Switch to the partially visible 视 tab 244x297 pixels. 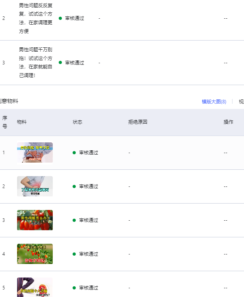(x=241, y=102)
